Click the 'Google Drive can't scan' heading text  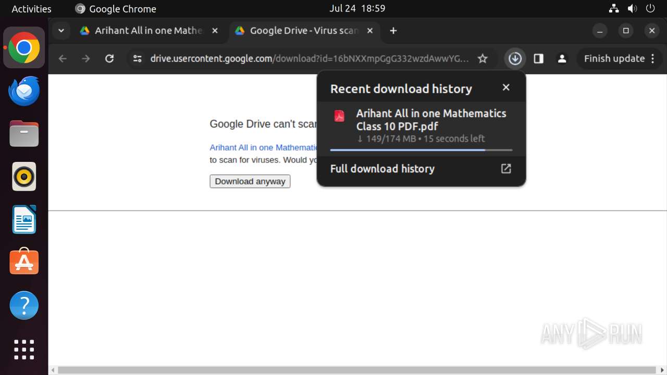pyautogui.click(x=263, y=124)
